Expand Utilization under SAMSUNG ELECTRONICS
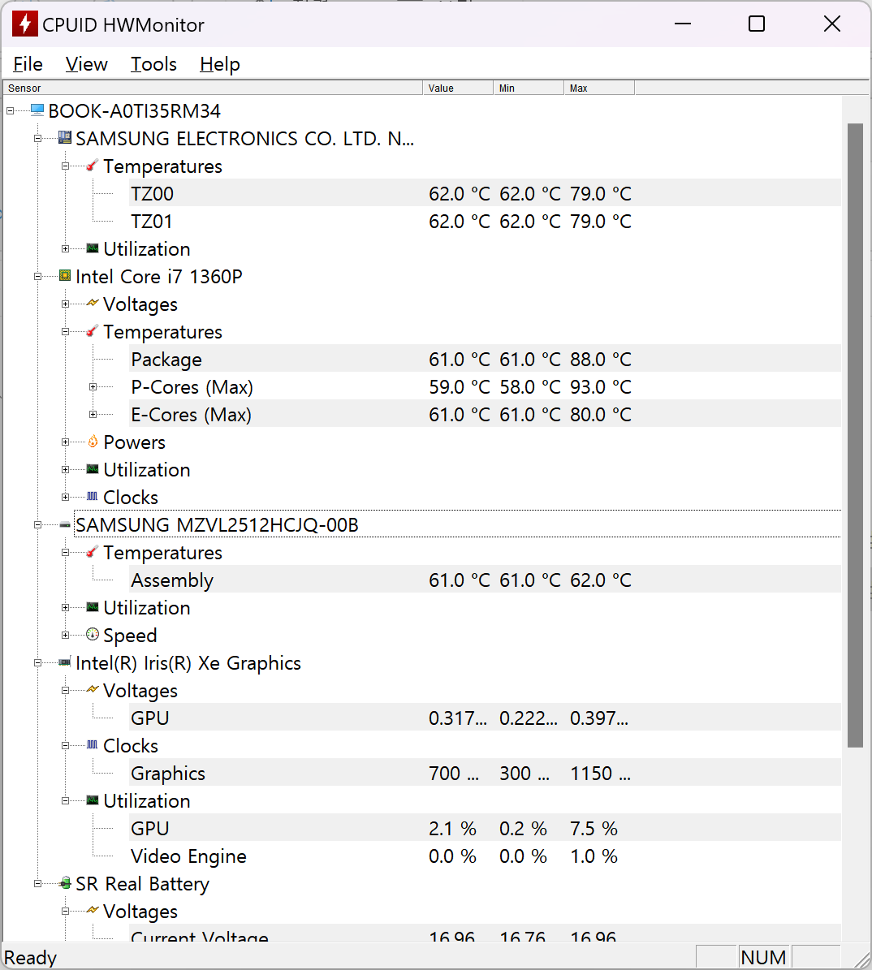Image resolution: width=872 pixels, height=970 pixels. [x=66, y=248]
